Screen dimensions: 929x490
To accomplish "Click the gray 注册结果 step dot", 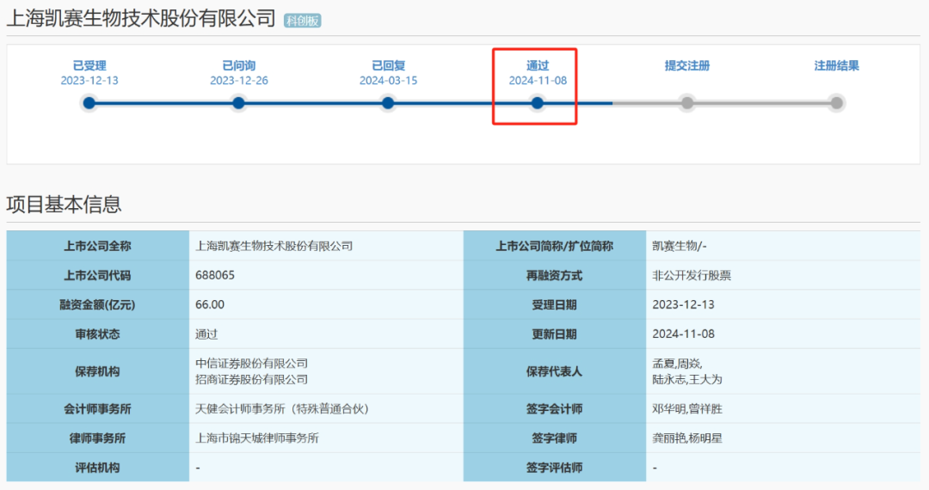I will pyautogui.click(x=836, y=103).
